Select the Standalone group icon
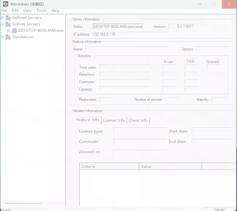 tap(8, 37)
